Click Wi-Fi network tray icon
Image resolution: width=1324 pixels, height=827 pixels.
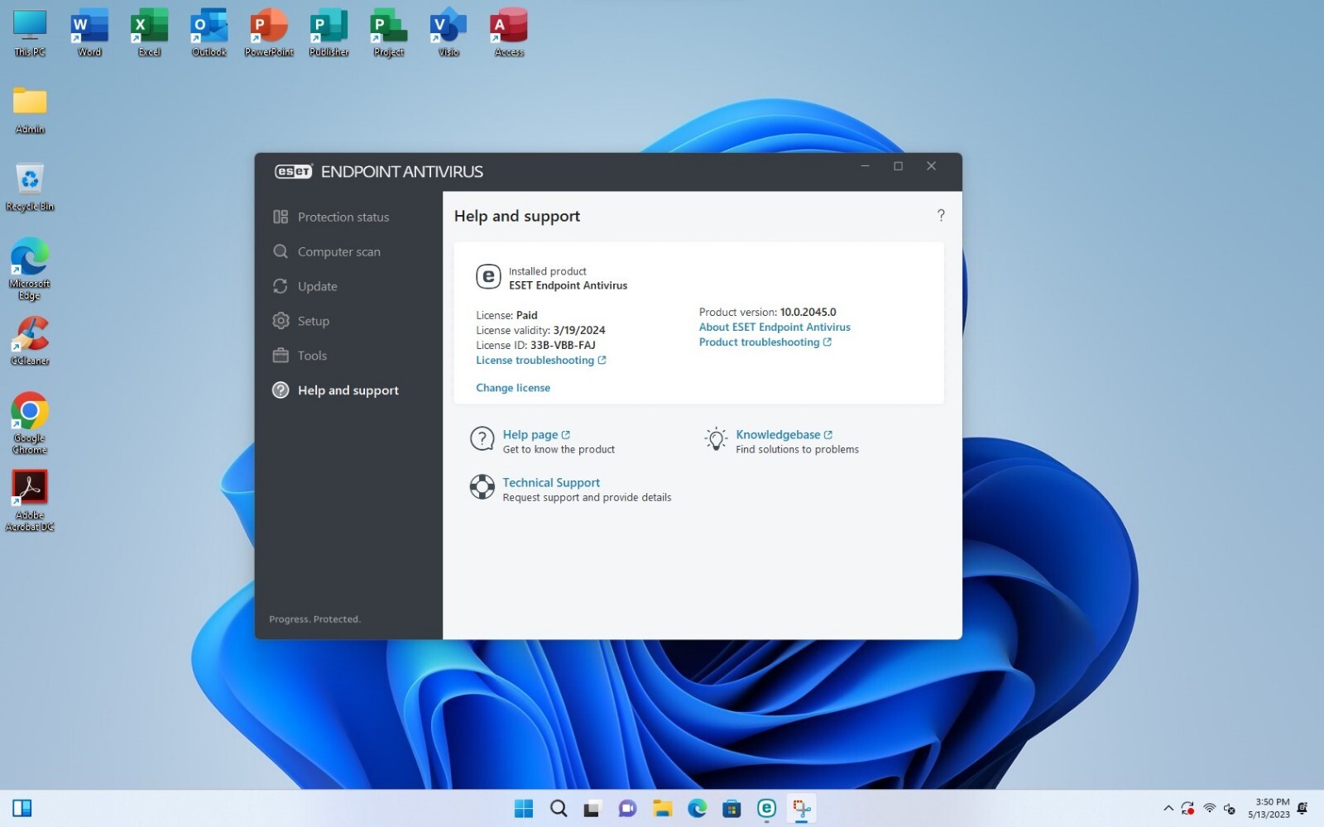tap(1209, 808)
